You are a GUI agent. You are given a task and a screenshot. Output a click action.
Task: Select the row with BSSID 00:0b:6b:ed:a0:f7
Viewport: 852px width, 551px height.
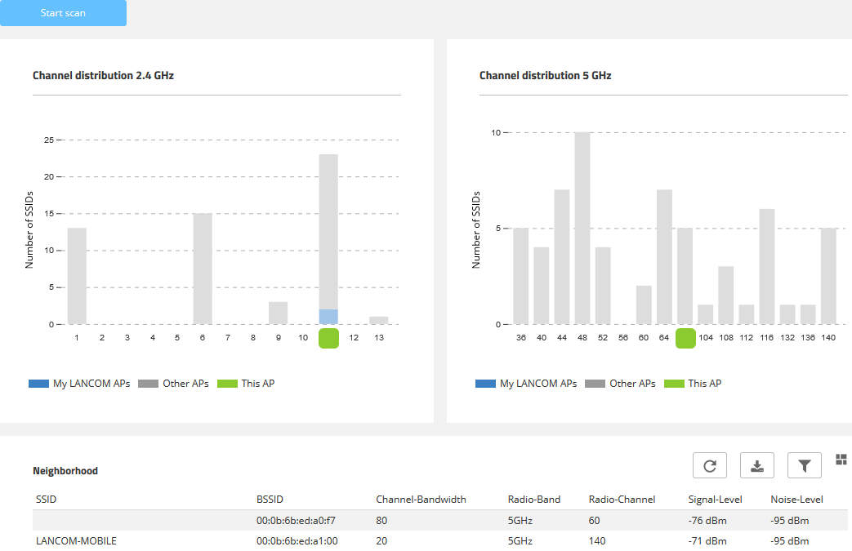tap(296, 520)
